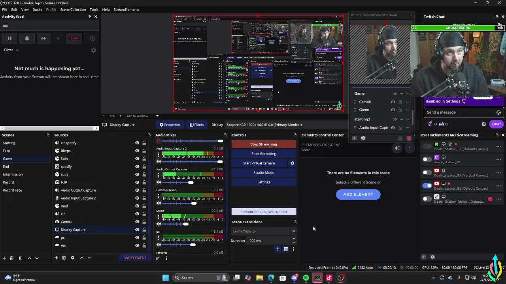Screen dimensions: 506x284
Task: Mute the Music channel speaker icon
Action: (159, 224)
